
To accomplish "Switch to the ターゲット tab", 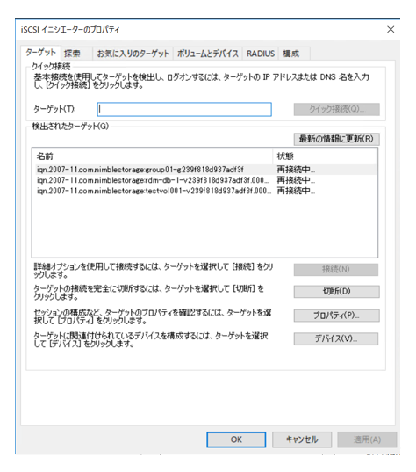I will (x=40, y=53).
